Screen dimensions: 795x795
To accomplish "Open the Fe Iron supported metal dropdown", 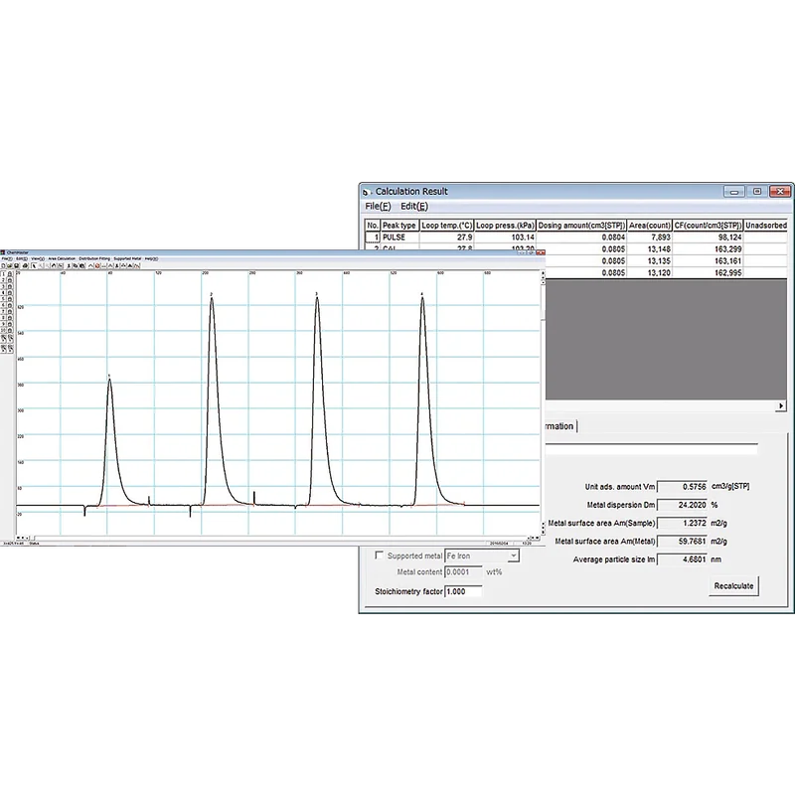I will click(x=513, y=556).
